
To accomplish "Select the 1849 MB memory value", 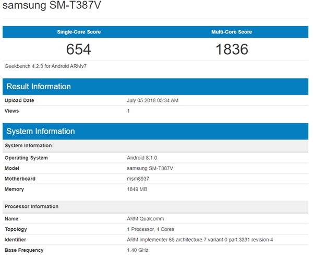I will tap(137, 189).
